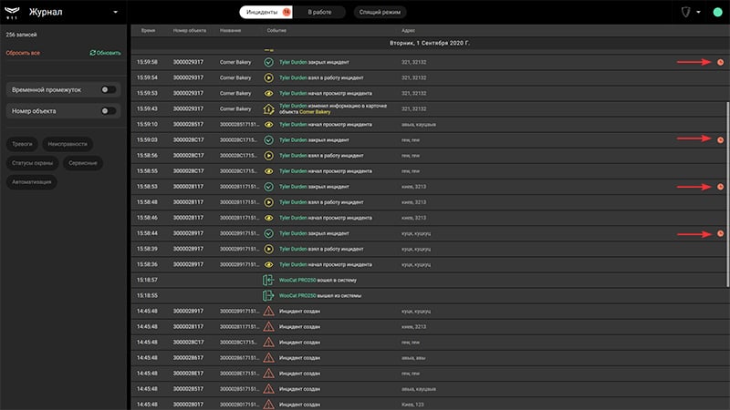Screen dimensions: 730x410
Task: Select the Статусы охраны filter chip
Action: pyautogui.click(x=32, y=163)
